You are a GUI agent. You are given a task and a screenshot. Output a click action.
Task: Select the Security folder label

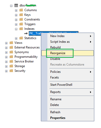click(20, 71)
